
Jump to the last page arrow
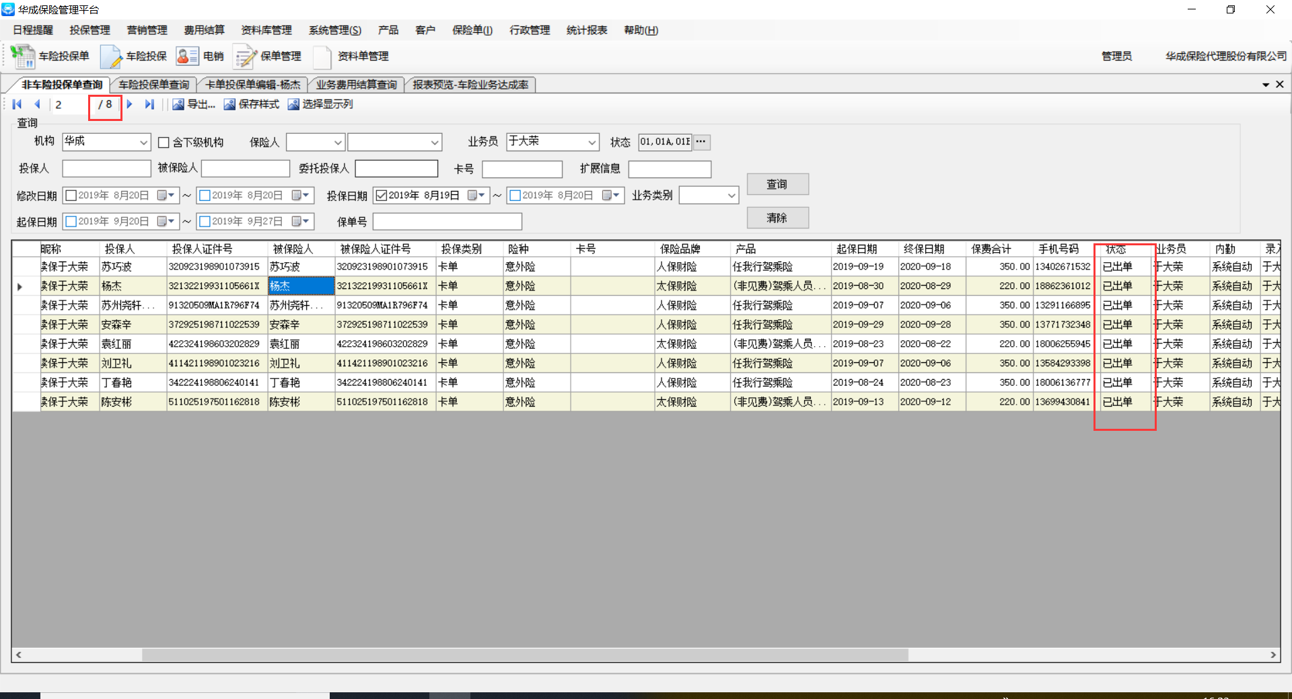149,104
